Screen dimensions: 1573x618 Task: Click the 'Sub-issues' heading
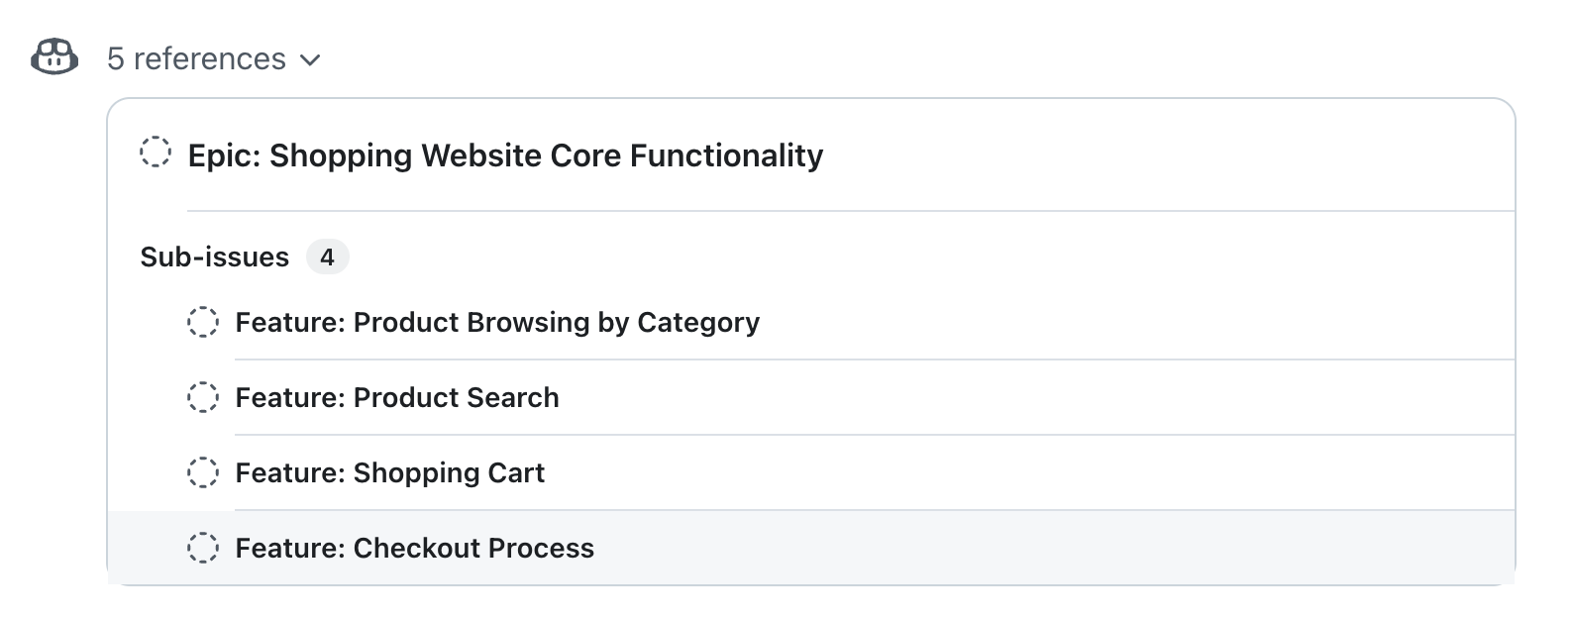pyautogui.click(x=214, y=257)
